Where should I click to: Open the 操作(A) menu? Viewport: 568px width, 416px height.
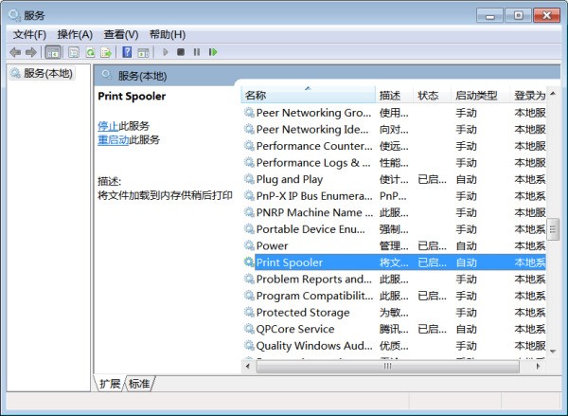(x=75, y=35)
